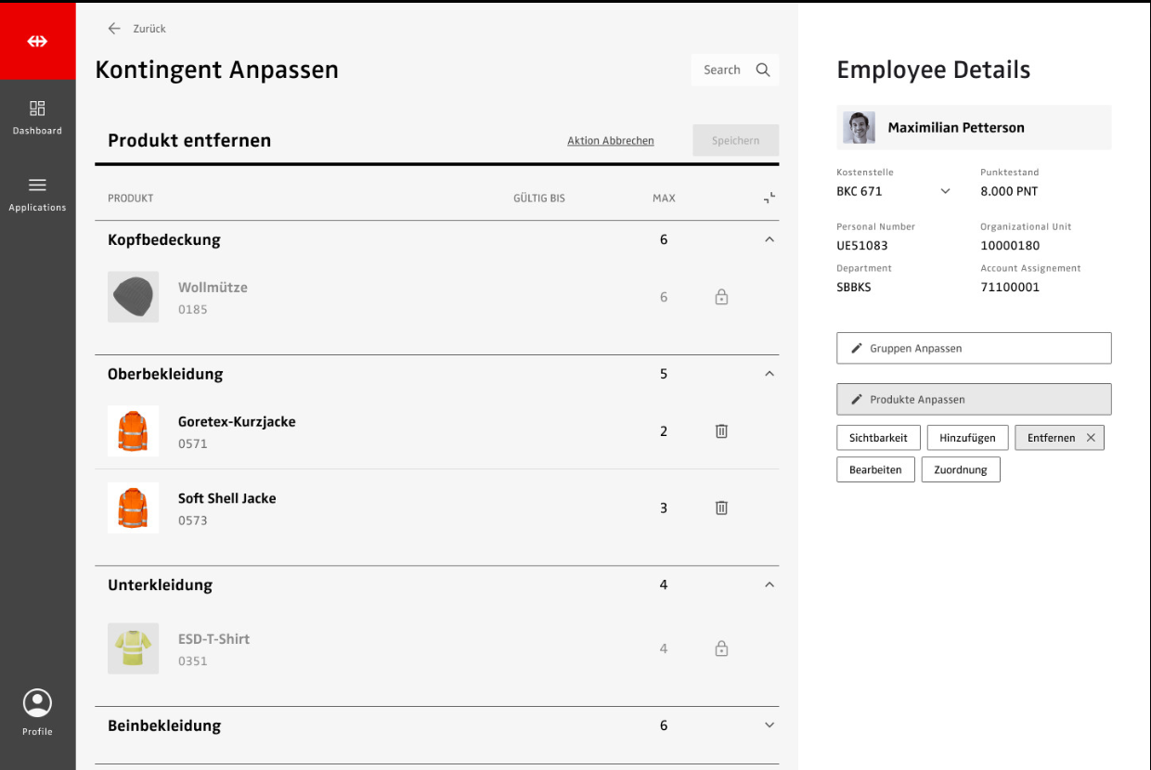Collapse the Kopfbedeckung section
The height and width of the screenshot is (770, 1151).
point(769,239)
